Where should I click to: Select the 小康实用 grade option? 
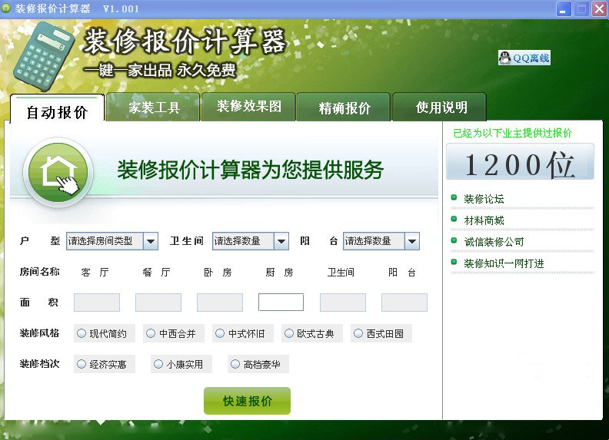158,364
